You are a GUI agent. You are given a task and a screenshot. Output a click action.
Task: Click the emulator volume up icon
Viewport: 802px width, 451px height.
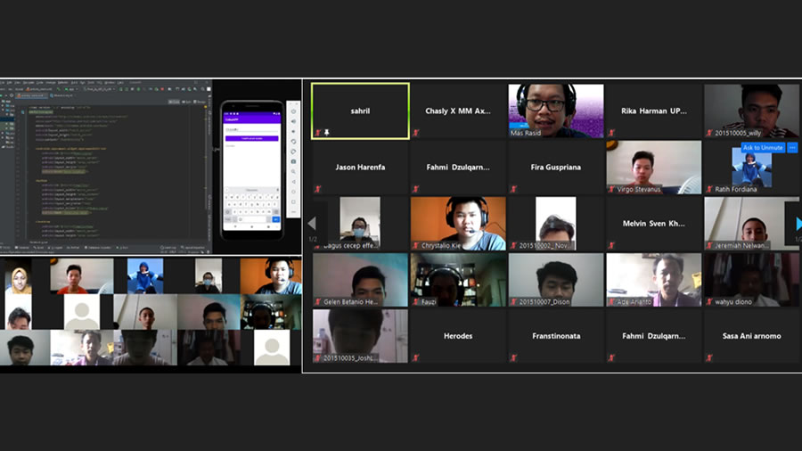click(293, 121)
